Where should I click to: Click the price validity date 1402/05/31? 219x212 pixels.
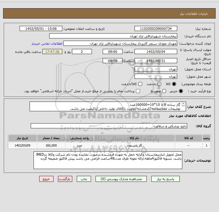pyautogui.click(x=156, y=61)
